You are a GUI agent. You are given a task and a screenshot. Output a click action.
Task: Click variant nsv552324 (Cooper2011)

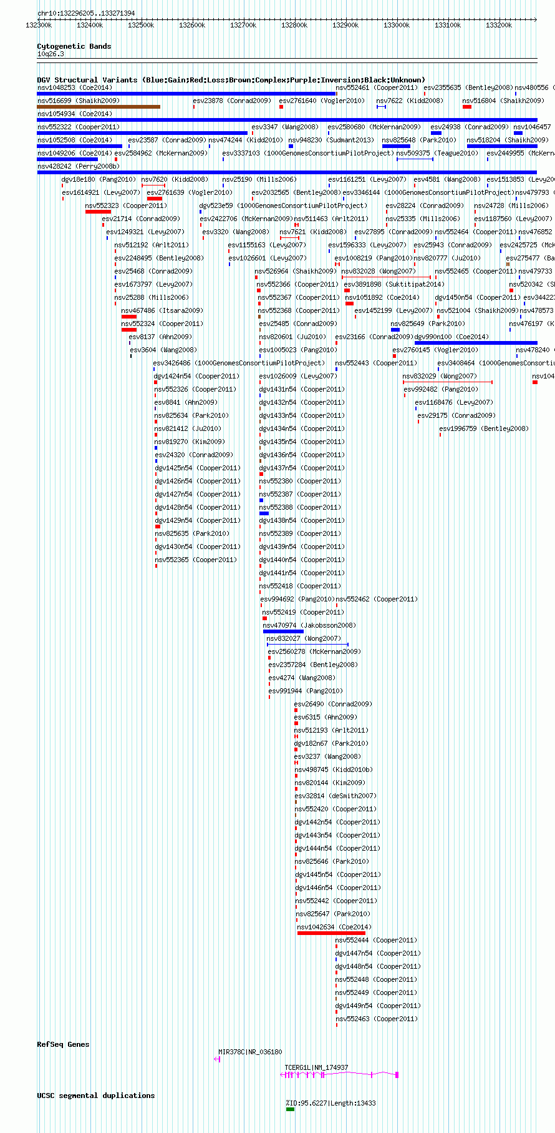(x=162, y=324)
